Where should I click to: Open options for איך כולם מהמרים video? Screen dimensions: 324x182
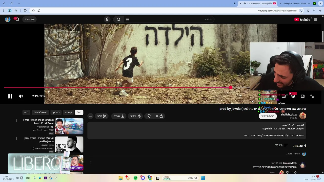point(17,139)
